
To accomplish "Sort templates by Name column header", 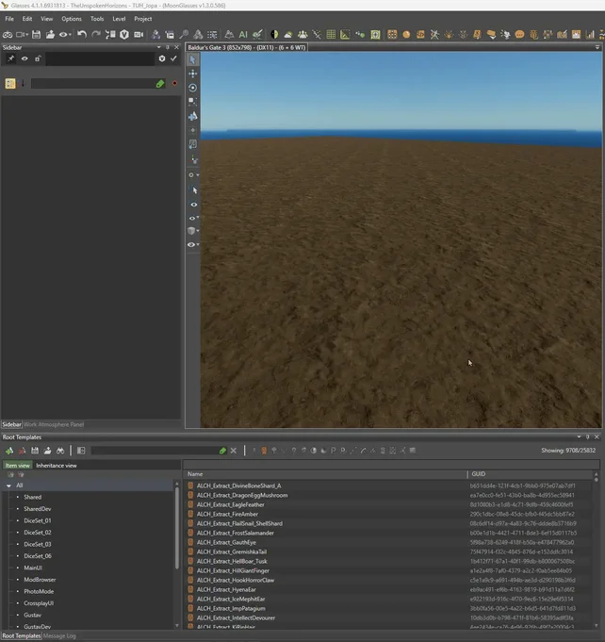I will coord(325,474).
